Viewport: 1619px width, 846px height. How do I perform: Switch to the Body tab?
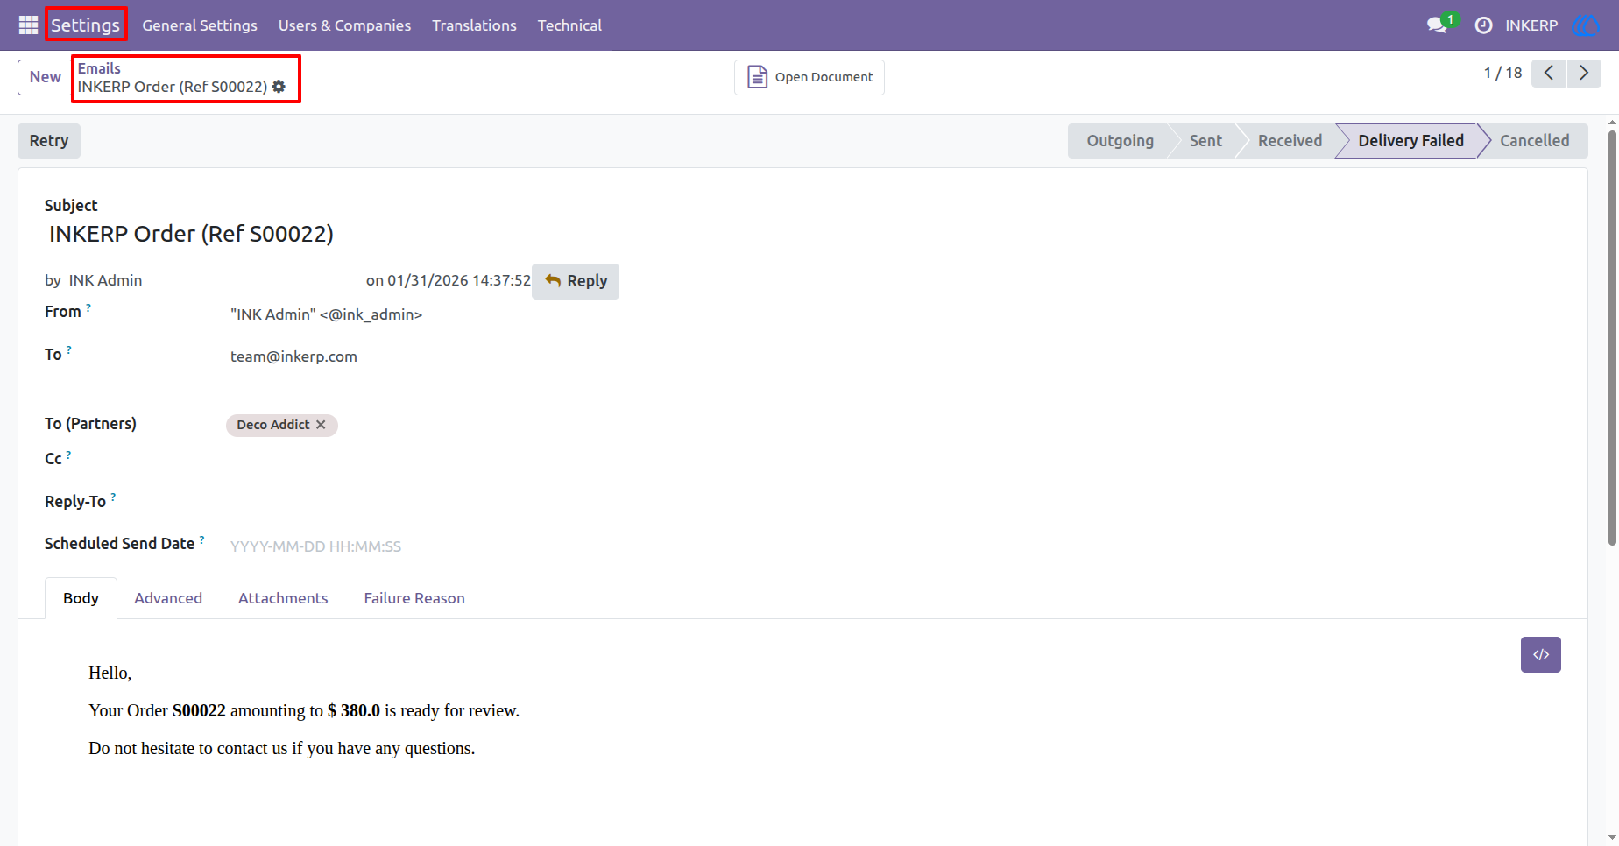coord(81,598)
